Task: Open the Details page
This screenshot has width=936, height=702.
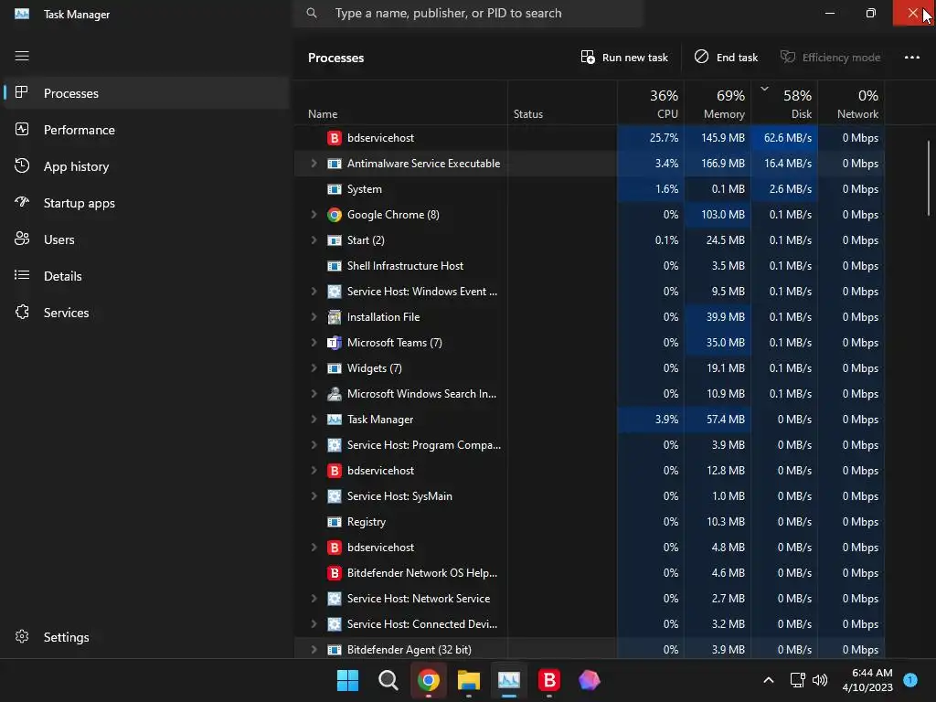Action: pos(147,276)
